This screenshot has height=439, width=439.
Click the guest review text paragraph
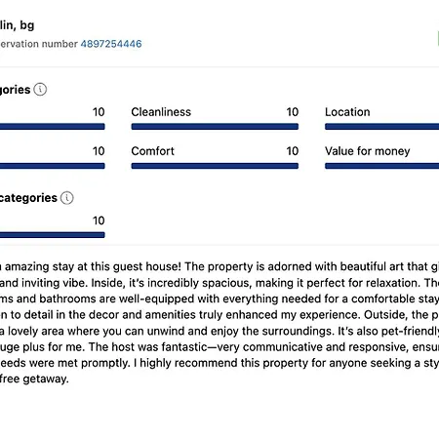219,323
